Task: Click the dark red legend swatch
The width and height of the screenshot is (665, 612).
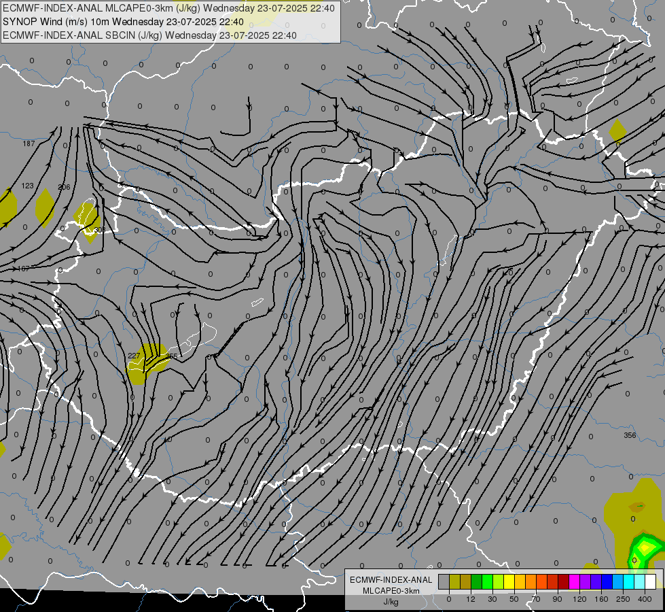Action: click(x=564, y=581)
